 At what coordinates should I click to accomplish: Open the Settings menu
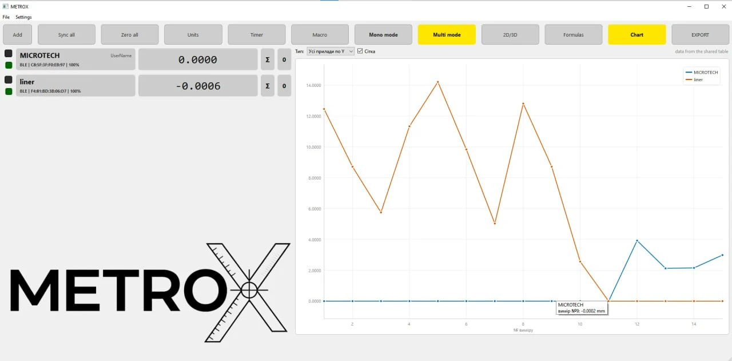pos(23,17)
